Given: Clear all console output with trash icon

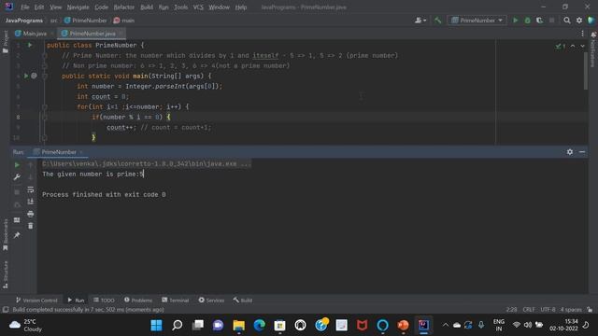Looking at the screenshot, I should 31,226.
